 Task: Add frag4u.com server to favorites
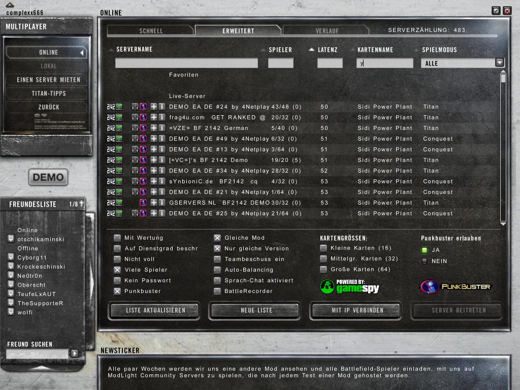click(154, 117)
